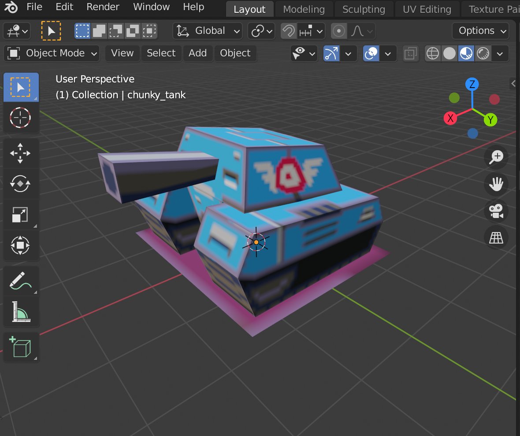Activate the Rotate tool
The image size is (520, 436).
[x=21, y=184]
